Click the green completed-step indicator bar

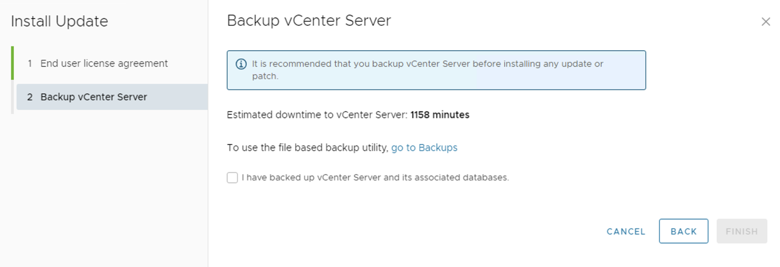(x=13, y=63)
